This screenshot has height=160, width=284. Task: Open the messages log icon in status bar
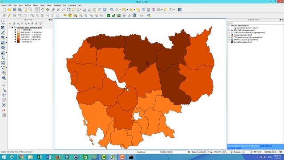pyautogui.click(x=280, y=152)
